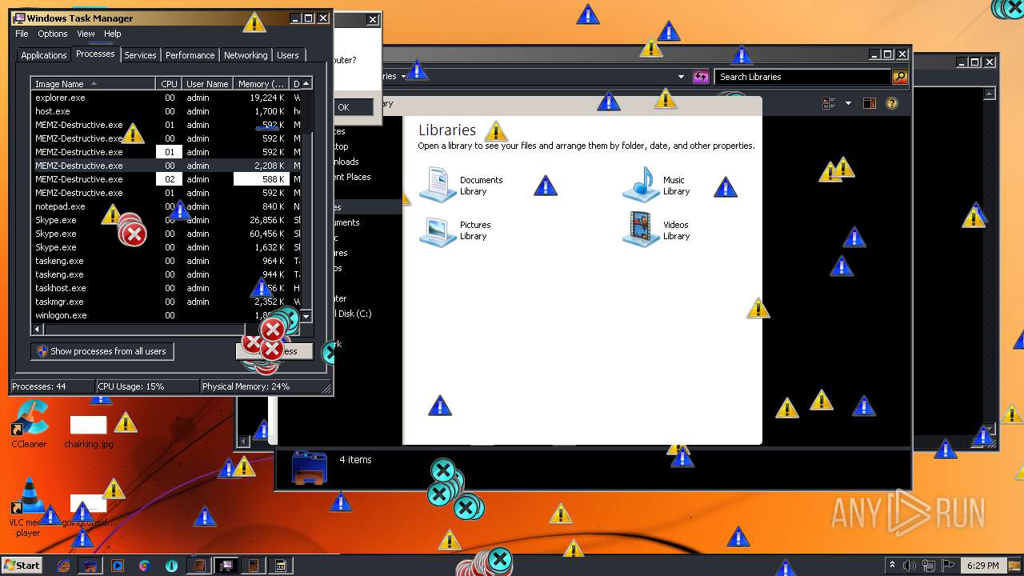Open the Music Library icon
The width and height of the screenshot is (1024, 576).
pos(641,185)
